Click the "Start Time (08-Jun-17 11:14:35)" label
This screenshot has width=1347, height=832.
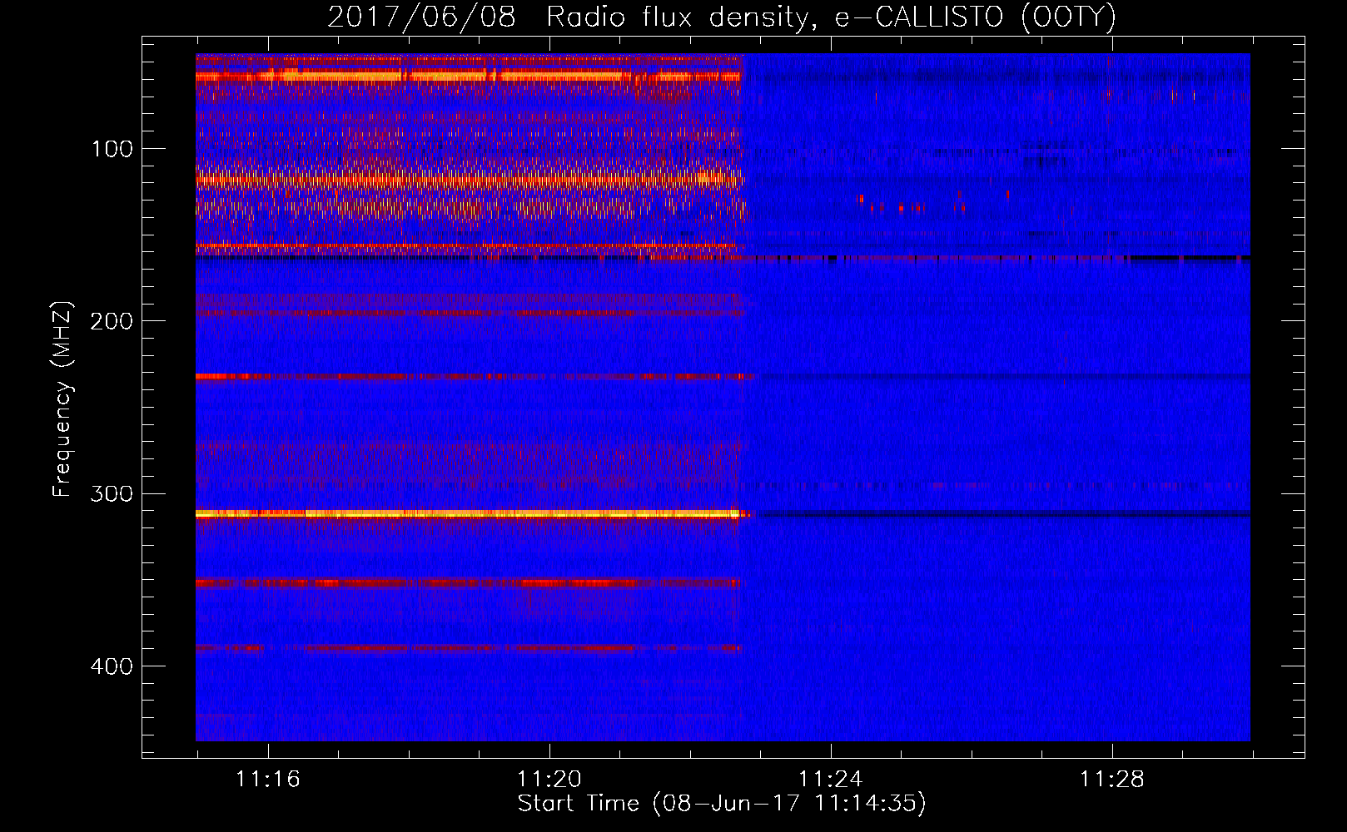pos(722,804)
